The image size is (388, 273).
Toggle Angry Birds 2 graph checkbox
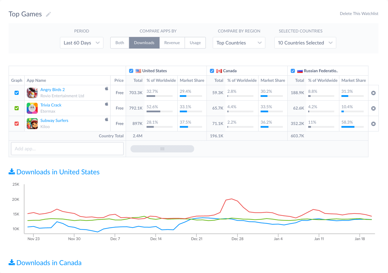pyautogui.click(x=17, y=93)
